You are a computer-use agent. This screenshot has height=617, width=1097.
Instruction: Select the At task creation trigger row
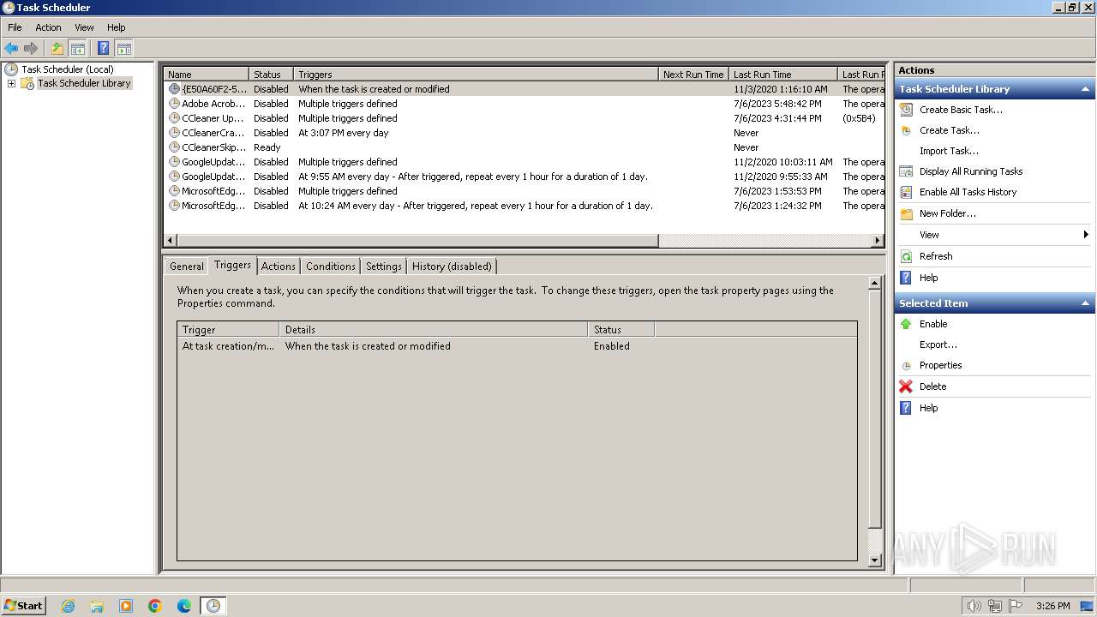[x=517, y=346]
